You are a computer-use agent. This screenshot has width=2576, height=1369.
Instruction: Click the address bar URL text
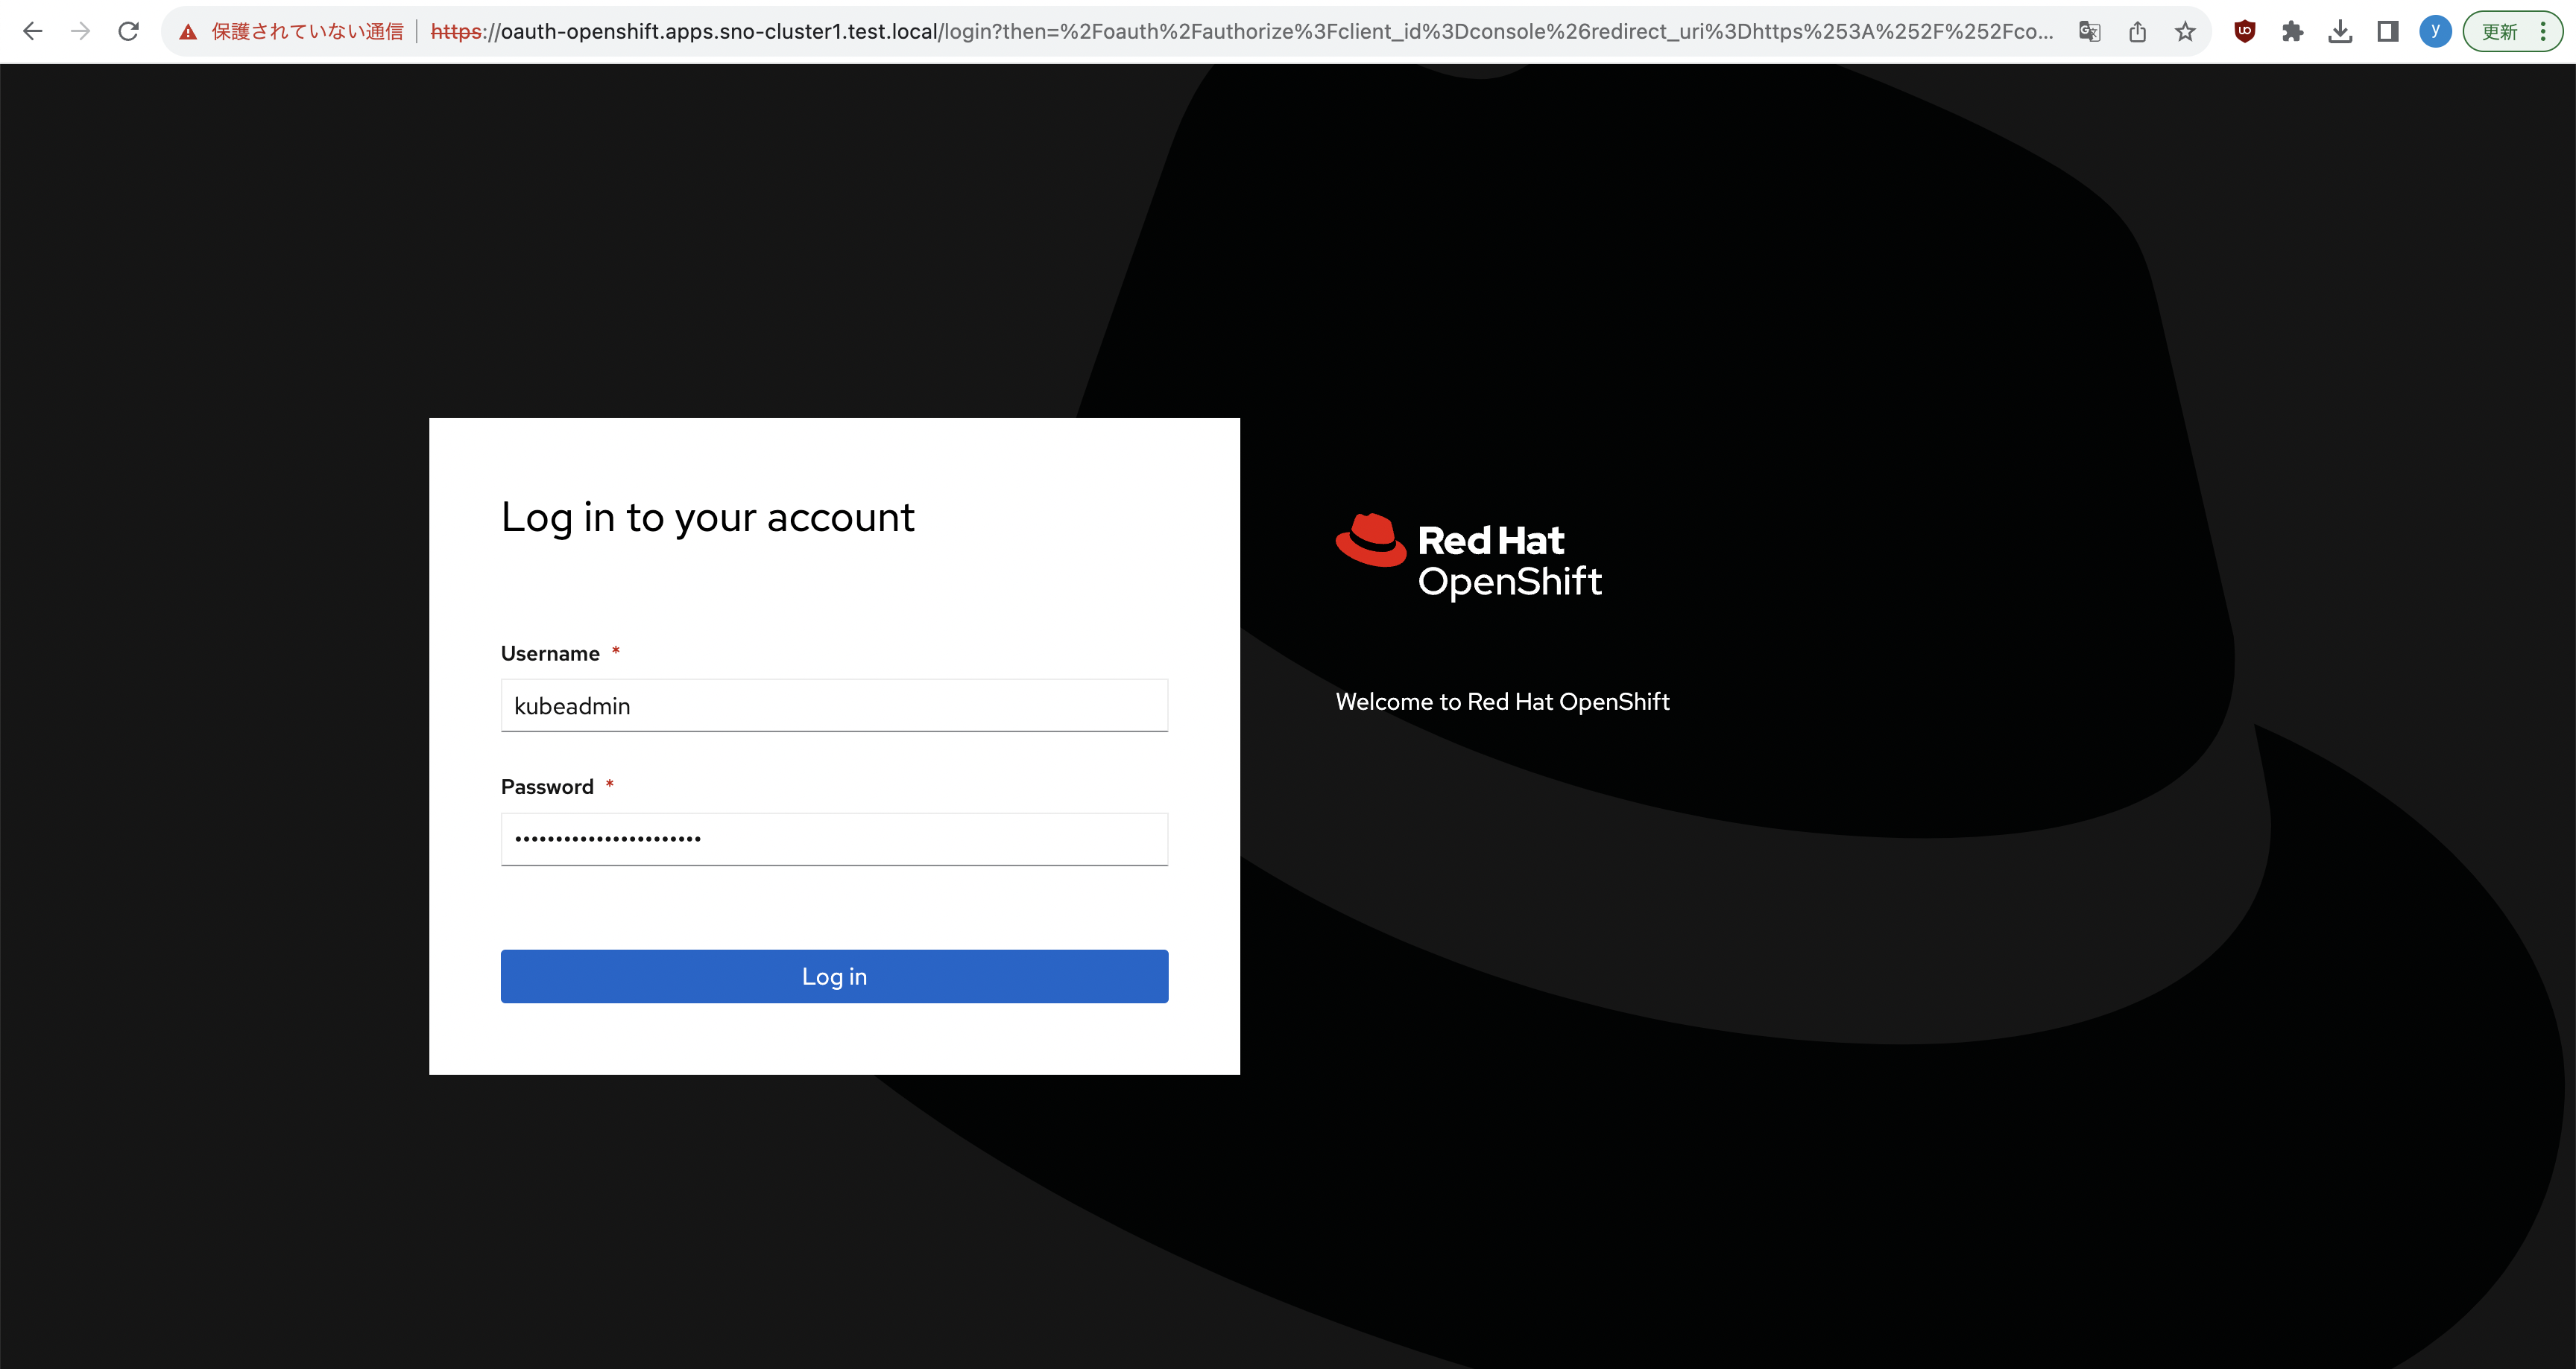pos(1240,32)
